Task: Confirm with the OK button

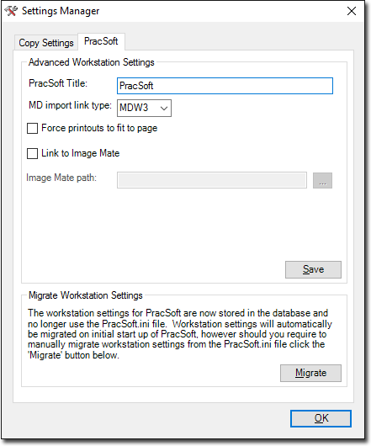Action: click(x=321, y=418)
